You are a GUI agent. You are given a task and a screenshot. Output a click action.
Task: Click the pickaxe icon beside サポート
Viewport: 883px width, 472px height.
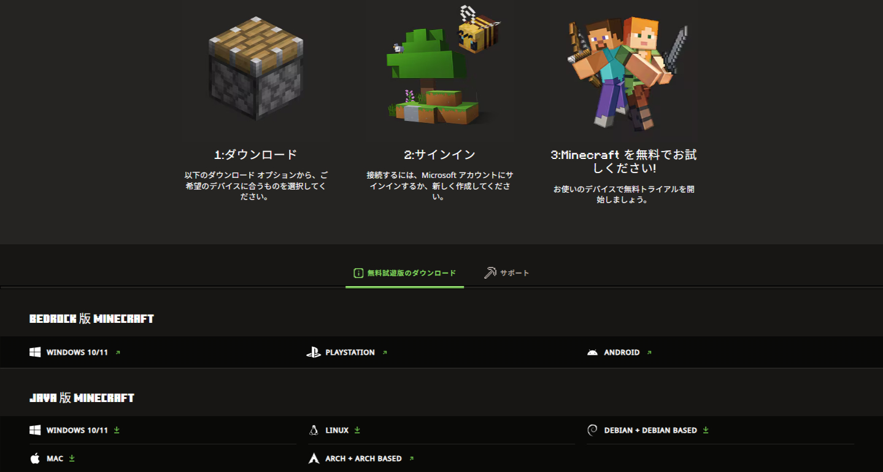pyautogui.click(x=489, y=273)
